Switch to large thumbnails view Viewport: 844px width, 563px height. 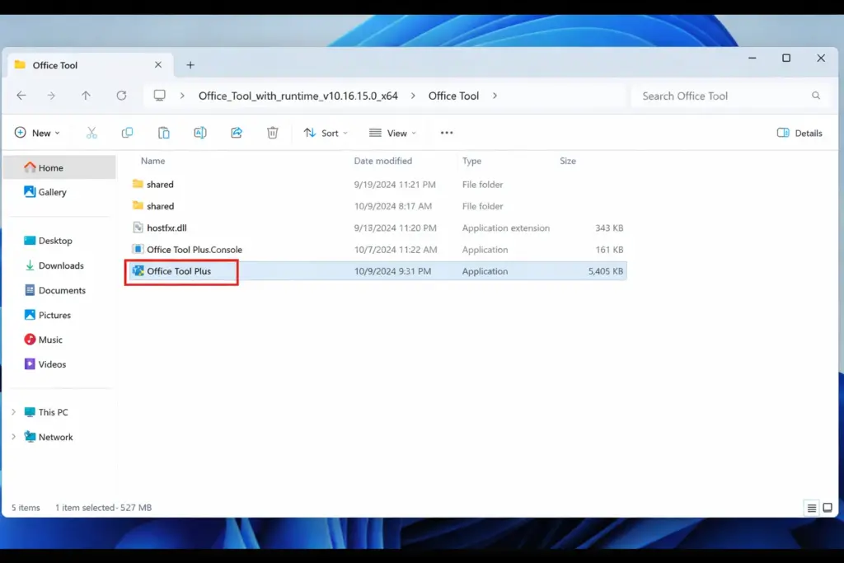pos(828,508)
